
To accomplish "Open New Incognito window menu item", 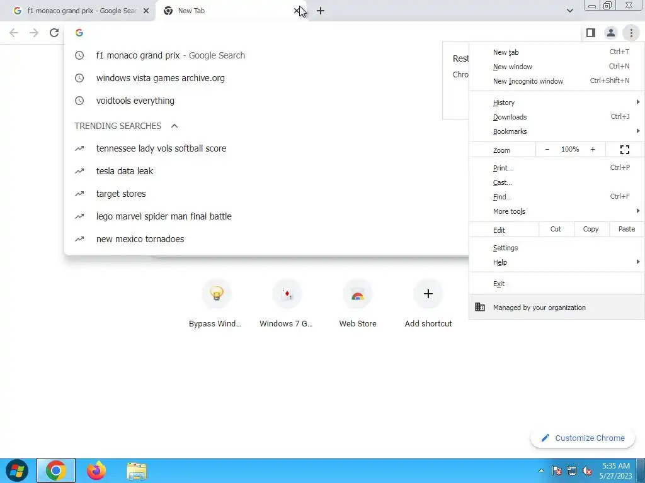I will click(557, 81).
